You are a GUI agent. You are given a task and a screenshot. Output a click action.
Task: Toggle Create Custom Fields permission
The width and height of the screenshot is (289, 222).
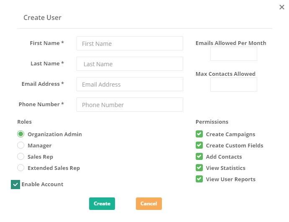[199, 145]
